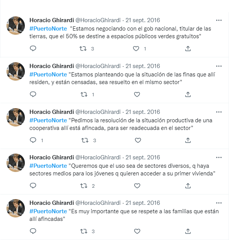Screen dimensions: 229x240
Task: Open more options on the cooperativa tweet
Action: coord(219,112)
